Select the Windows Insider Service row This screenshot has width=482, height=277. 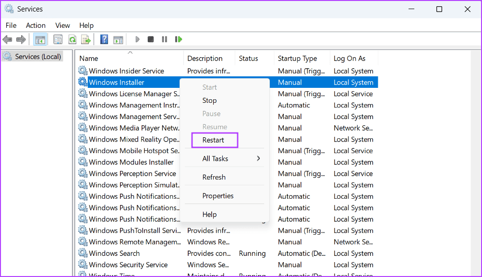(x=228, y=71)
